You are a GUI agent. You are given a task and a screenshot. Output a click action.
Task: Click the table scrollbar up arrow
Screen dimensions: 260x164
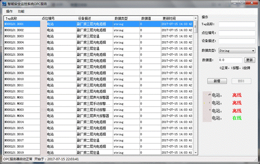[195, 18]
